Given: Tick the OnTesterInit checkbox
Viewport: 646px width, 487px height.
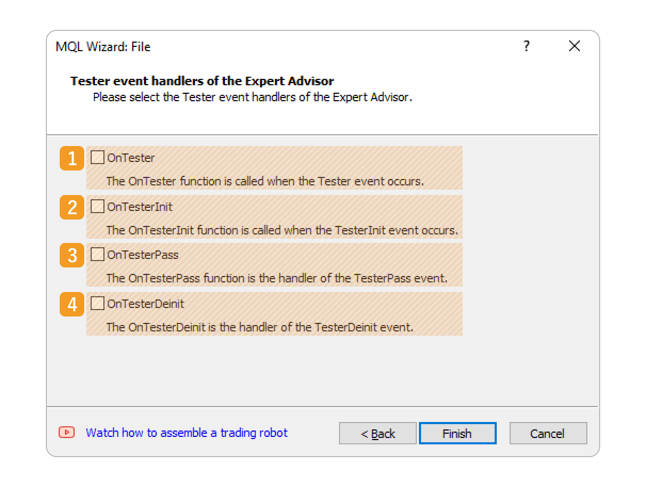Looking at the screenshot, I should coord(98,207).
